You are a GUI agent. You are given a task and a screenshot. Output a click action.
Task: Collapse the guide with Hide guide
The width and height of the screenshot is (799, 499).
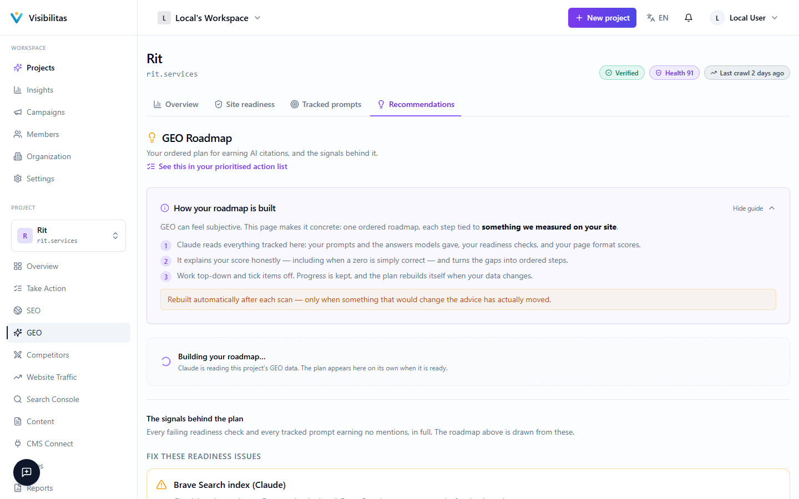pyautogui.click(x=754, y=208)
